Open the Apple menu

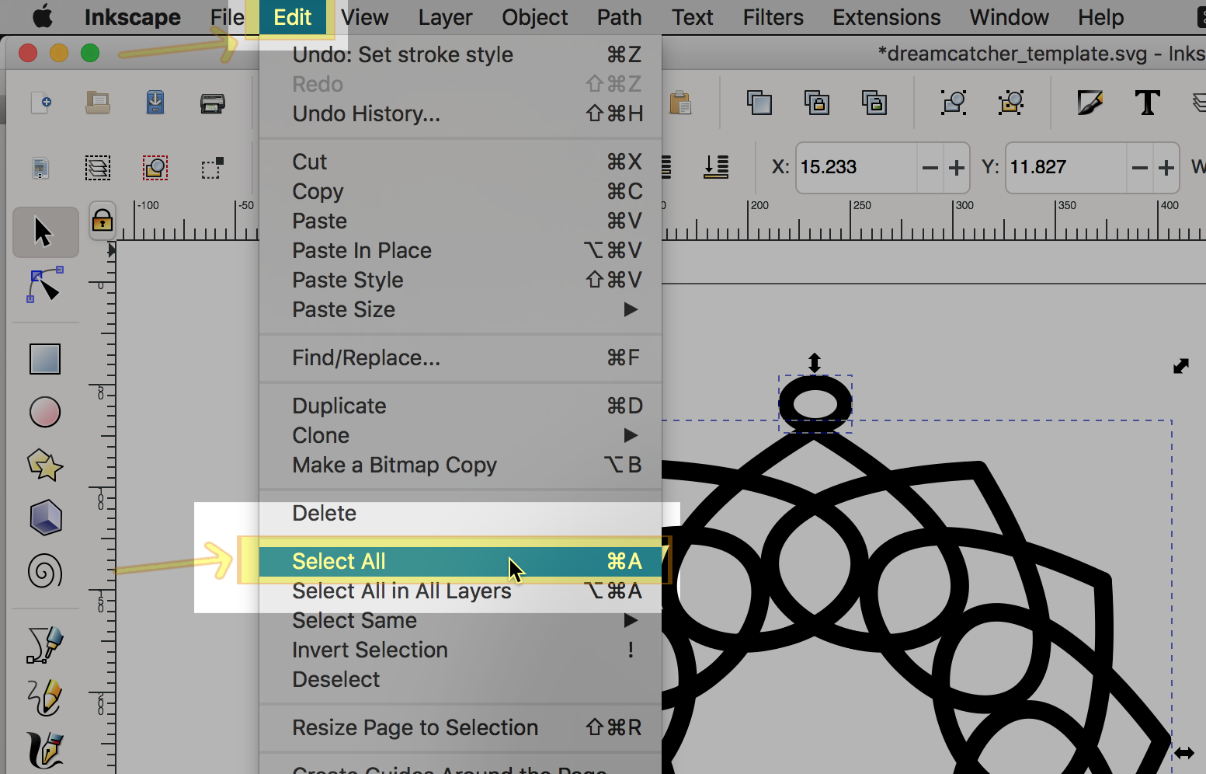[43, 17]
